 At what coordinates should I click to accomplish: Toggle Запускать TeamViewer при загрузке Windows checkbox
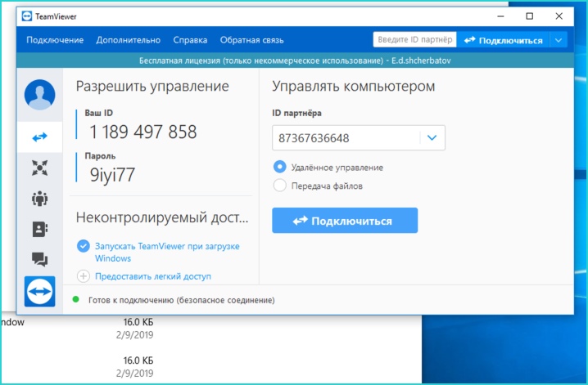[84, 246]
